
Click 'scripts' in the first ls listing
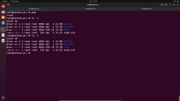69,27
